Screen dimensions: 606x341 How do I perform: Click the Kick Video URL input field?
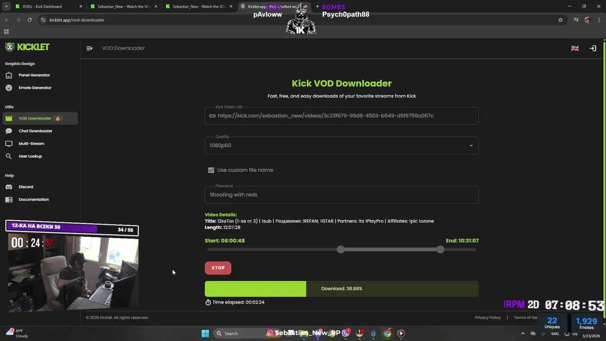(341, 116)
